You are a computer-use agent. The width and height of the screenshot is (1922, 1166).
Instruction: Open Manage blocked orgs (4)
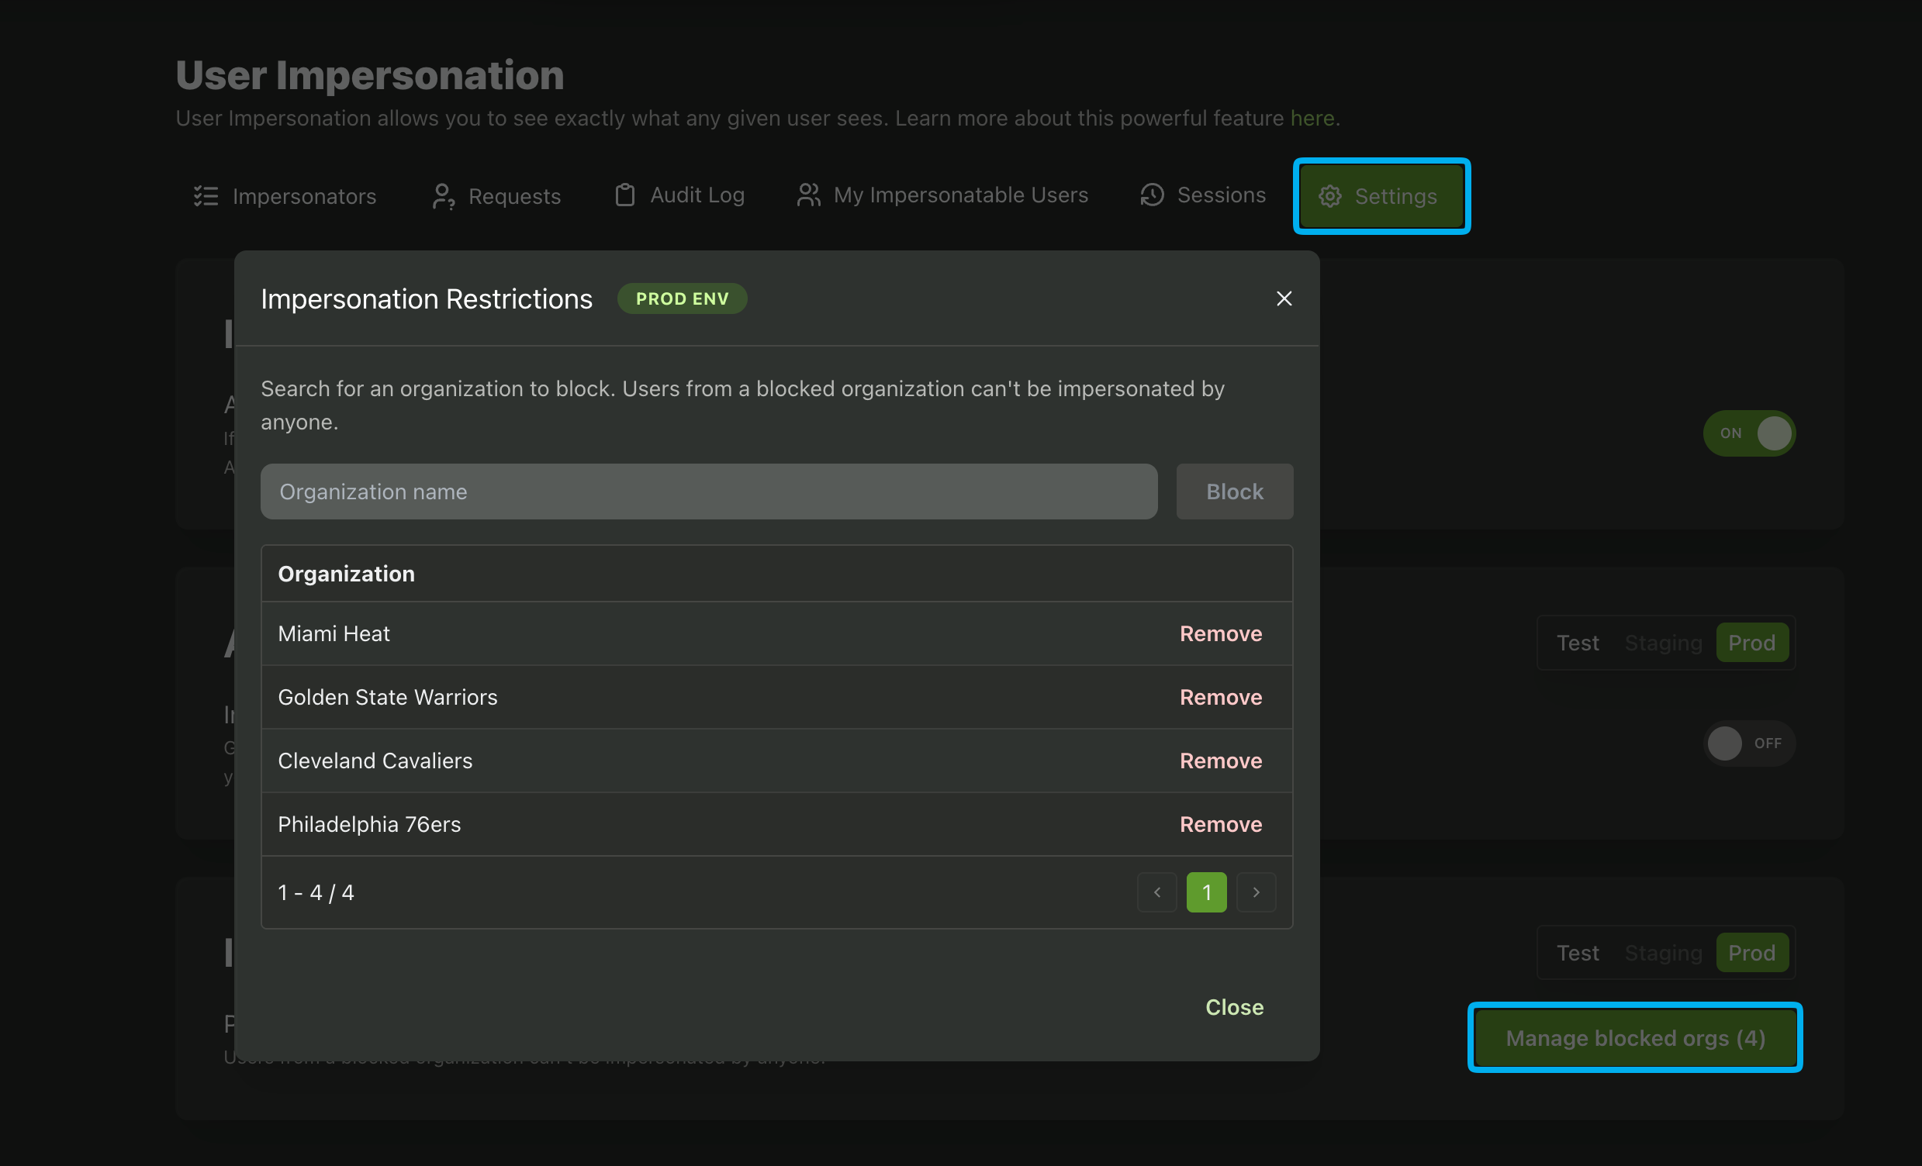pos(1635,1037)
